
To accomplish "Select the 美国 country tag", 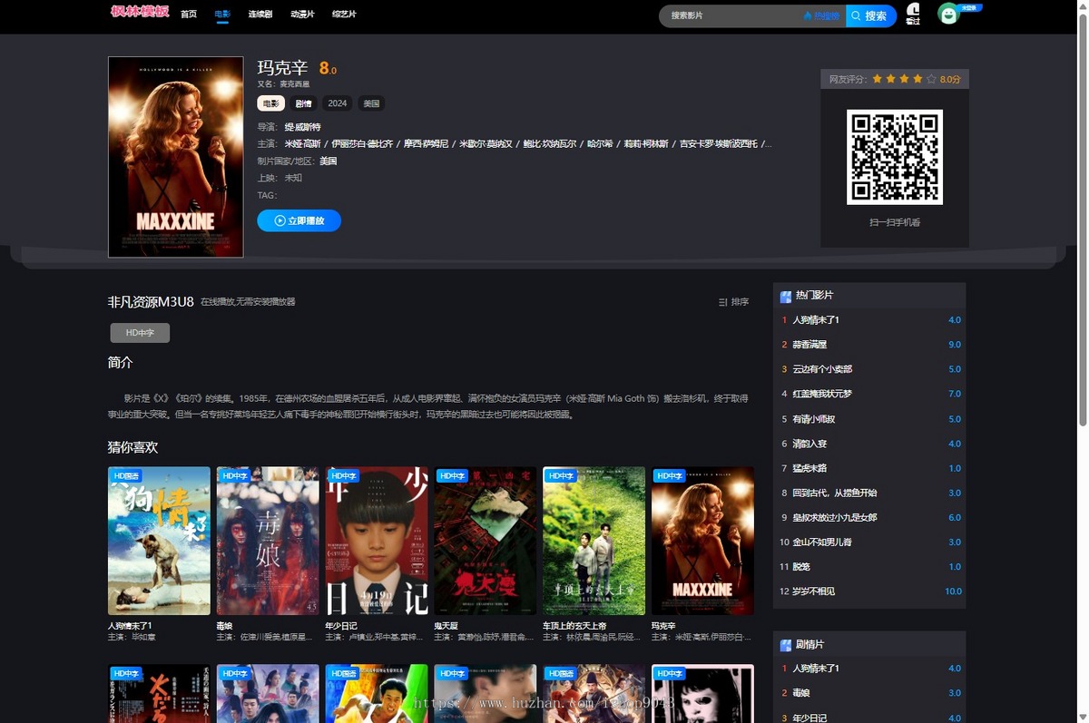I will coord(371,103).
